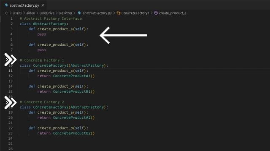Click 'return' keyword on line 12
The width and height of the screenshot is (270, 151).
pyautogui.click(x=44, y=76)
